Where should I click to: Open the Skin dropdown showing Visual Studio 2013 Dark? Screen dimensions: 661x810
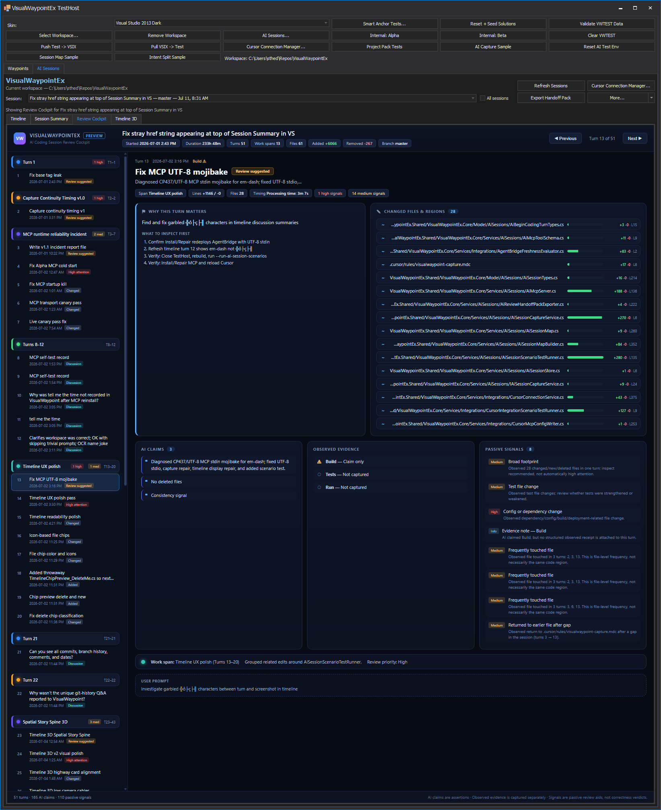click(x=222, y=23)
